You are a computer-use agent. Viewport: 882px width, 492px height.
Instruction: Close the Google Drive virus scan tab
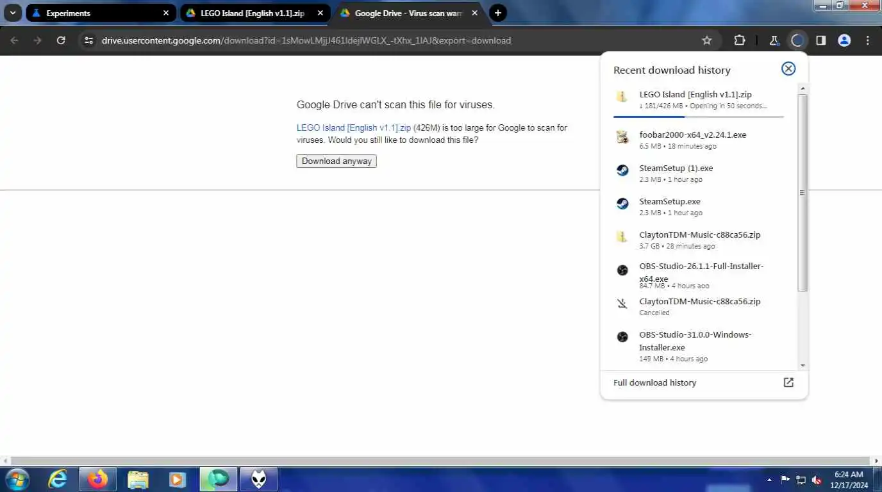click(x=475, y=13)
